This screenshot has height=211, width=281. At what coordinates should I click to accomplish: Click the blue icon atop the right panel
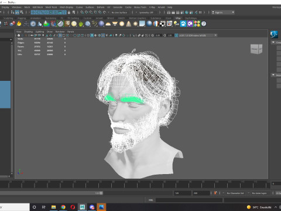274,35
